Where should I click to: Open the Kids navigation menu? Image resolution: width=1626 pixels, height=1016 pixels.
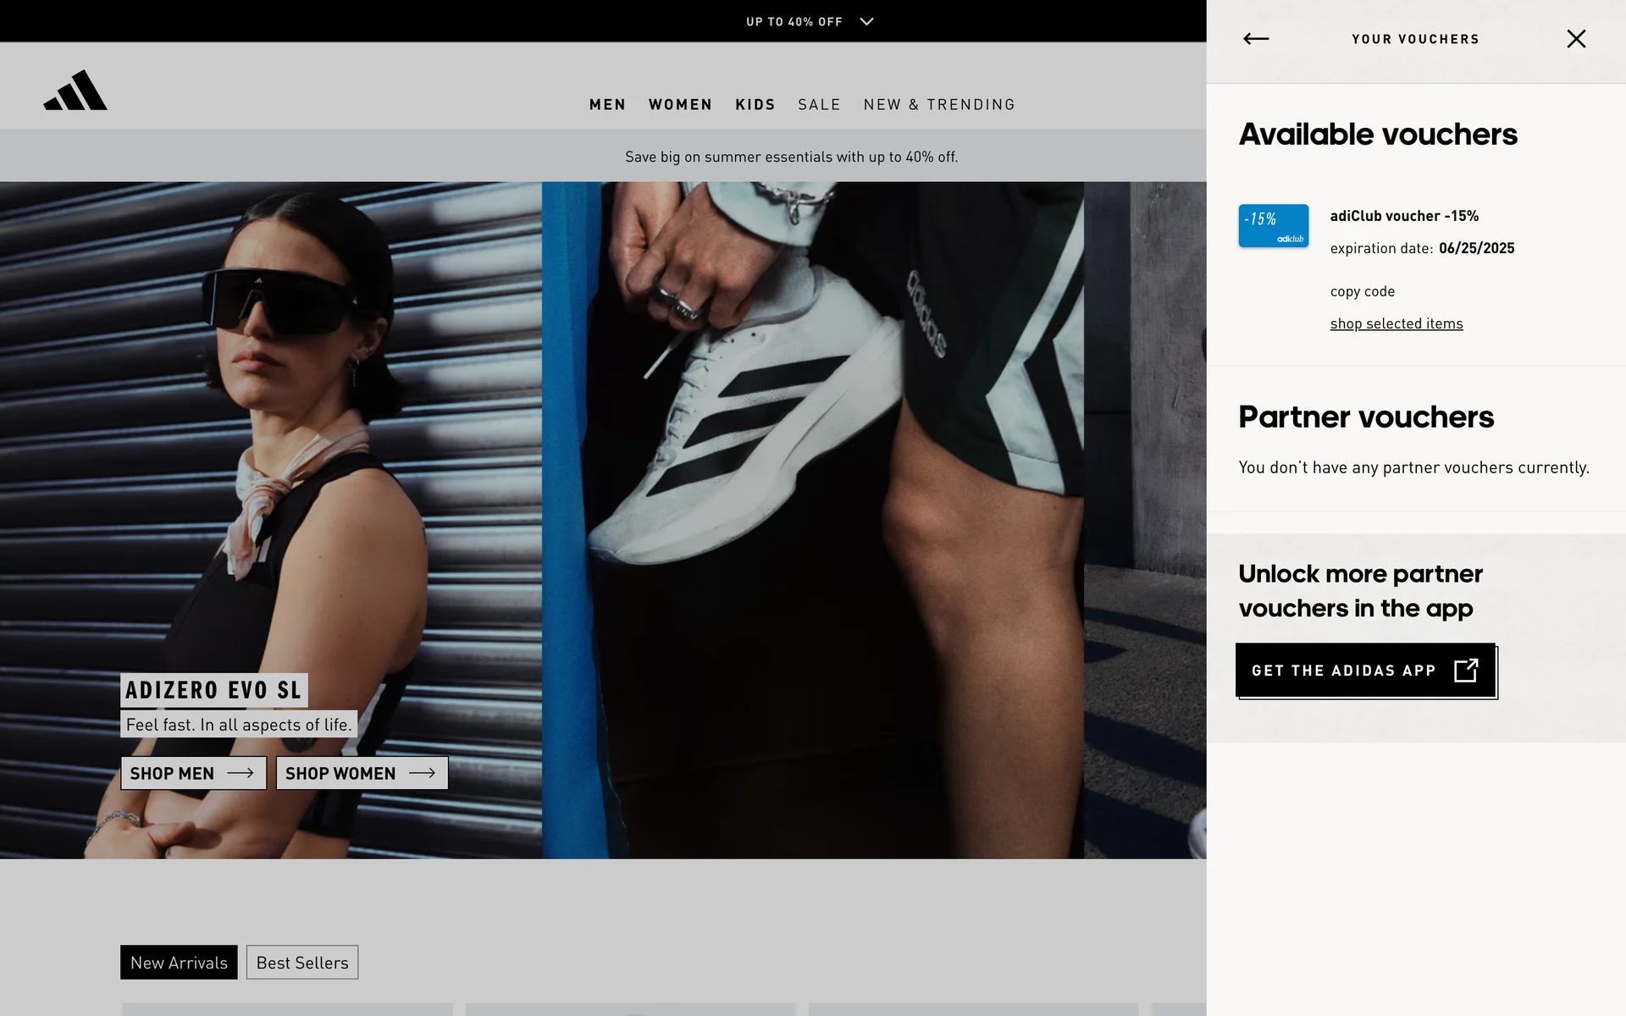pos(755,104)
